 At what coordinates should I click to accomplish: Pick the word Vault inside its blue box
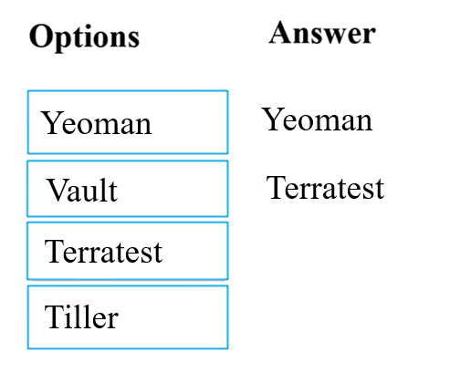pyautogui.click(x=81, y=190)
